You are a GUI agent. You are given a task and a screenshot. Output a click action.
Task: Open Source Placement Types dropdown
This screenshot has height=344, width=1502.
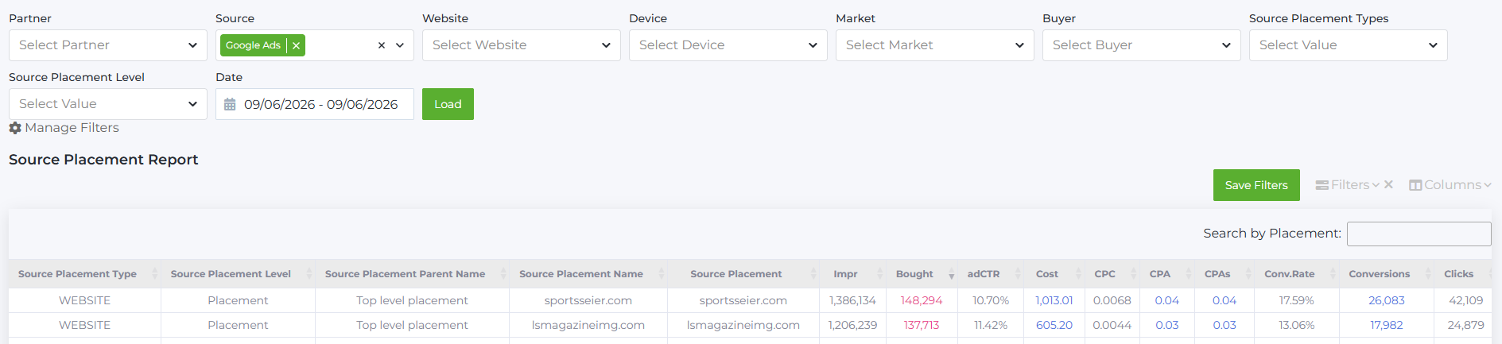[x=1349, y=45]
